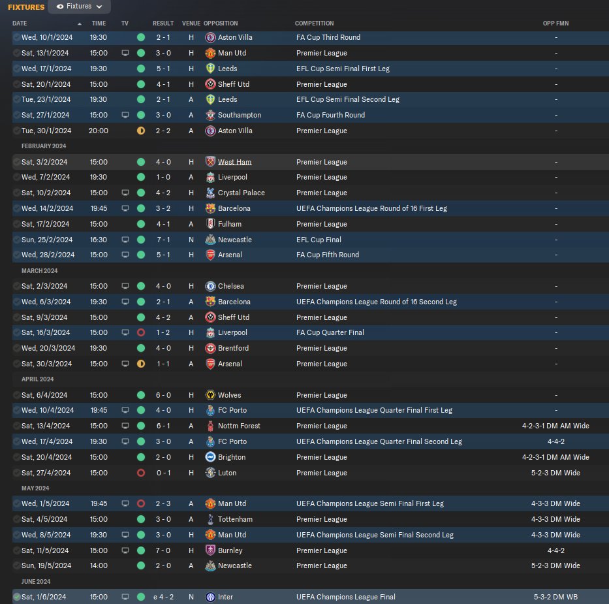Click the 5-2-3 DM Wide formation on Luton row
The width and height of the screenshot is (609, 604).
(555, 473)
